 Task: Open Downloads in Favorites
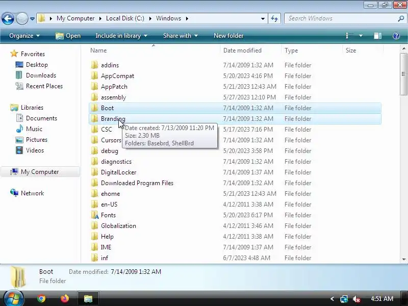click(41, 75)
